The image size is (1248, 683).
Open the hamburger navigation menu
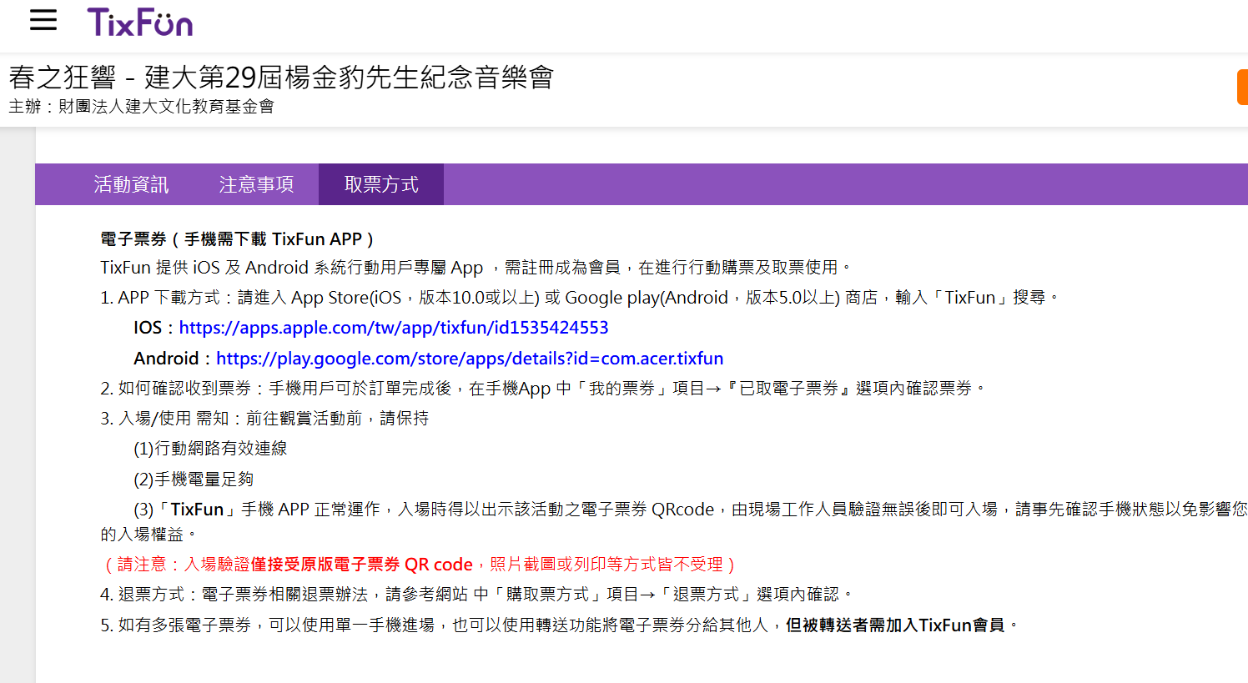tap(43, 21)
